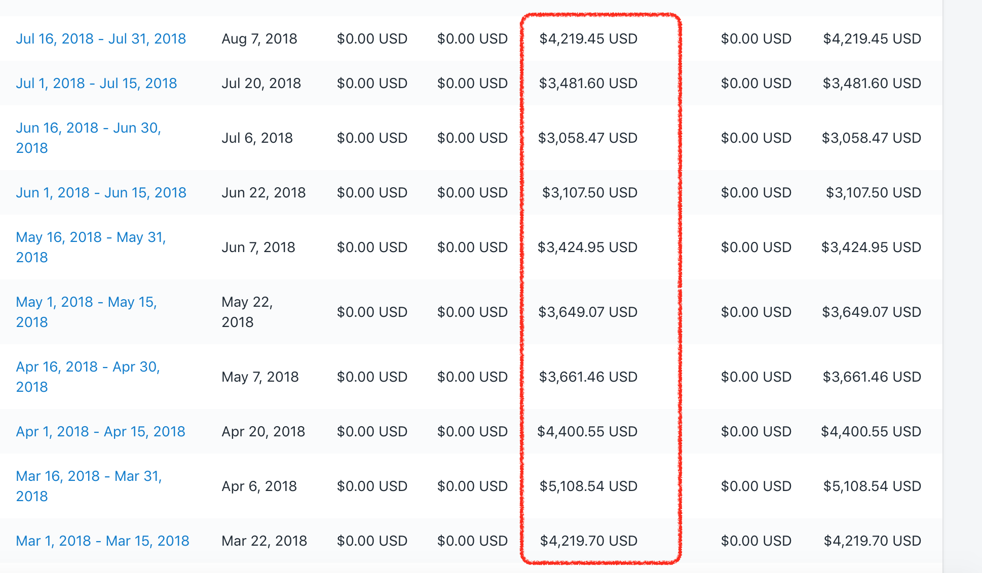982x573 pixels.
Task: Select $3,107.50 USD in the rightmost column
Action: (x=873, y=193)
